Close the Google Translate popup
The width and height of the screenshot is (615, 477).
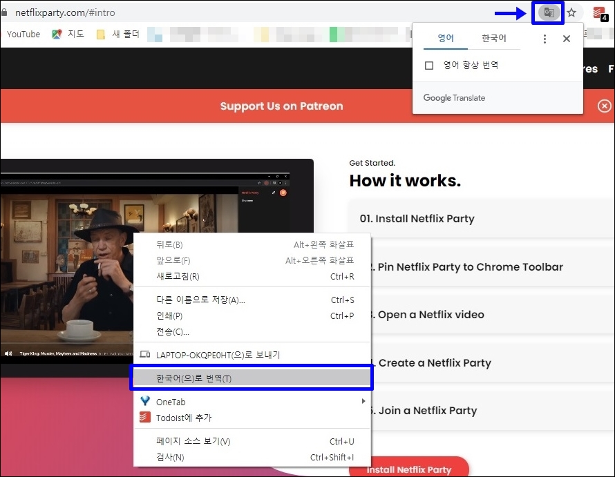pyautogui.click(x=567, y=39)
